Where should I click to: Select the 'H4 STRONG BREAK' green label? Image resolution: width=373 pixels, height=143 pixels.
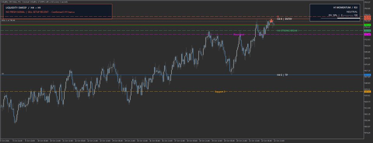pos(288,30)
